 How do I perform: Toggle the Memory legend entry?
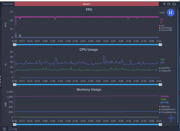tap(165, 106)
